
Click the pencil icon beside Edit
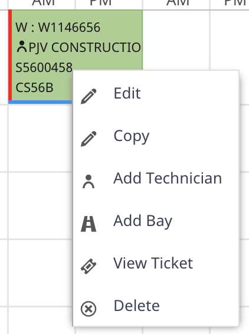89,96
